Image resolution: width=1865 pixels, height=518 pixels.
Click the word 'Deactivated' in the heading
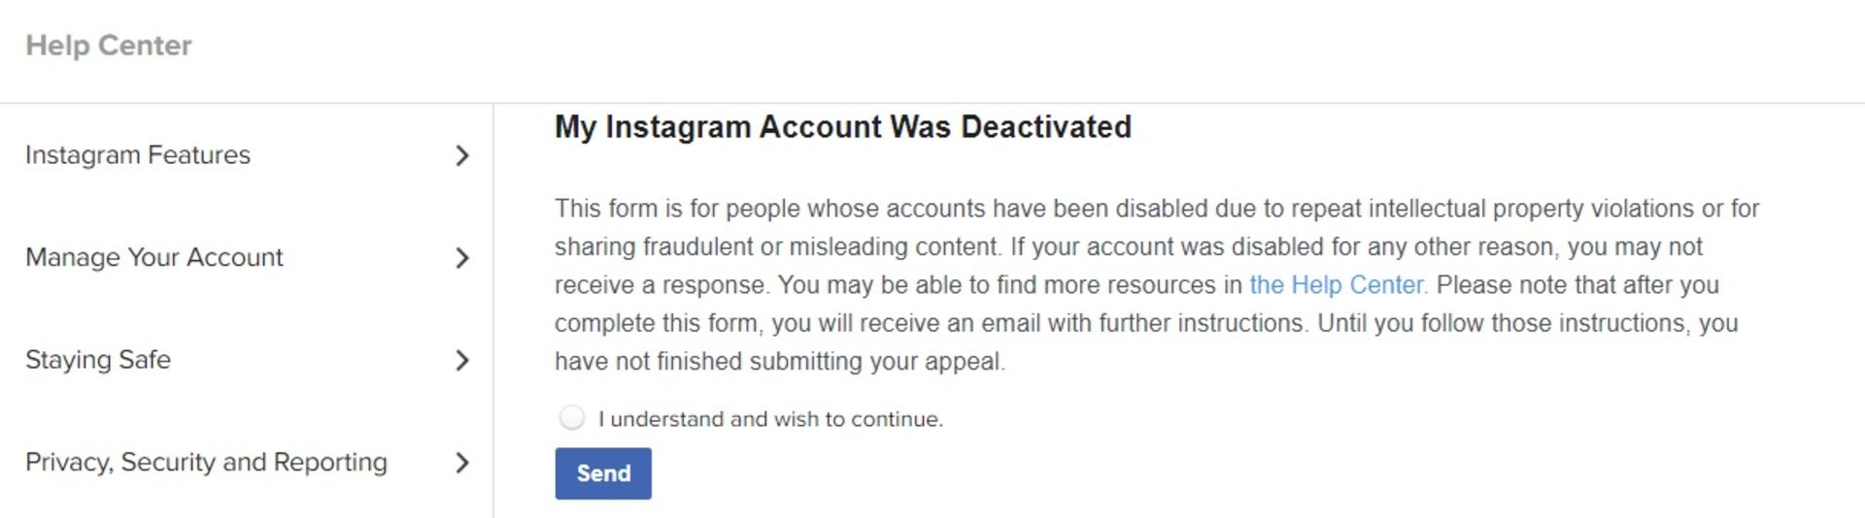click(x=1046, y=127)
